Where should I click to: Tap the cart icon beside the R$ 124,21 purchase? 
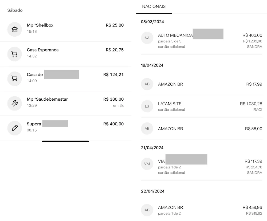15,79
